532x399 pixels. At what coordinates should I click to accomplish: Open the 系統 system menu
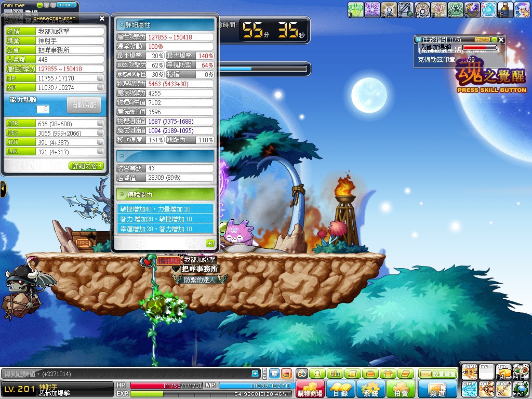(x=371, y=389)
